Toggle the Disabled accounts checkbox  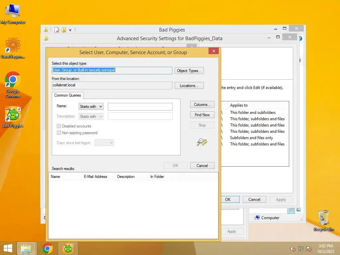pyautogui.click(x=59, y=126)
